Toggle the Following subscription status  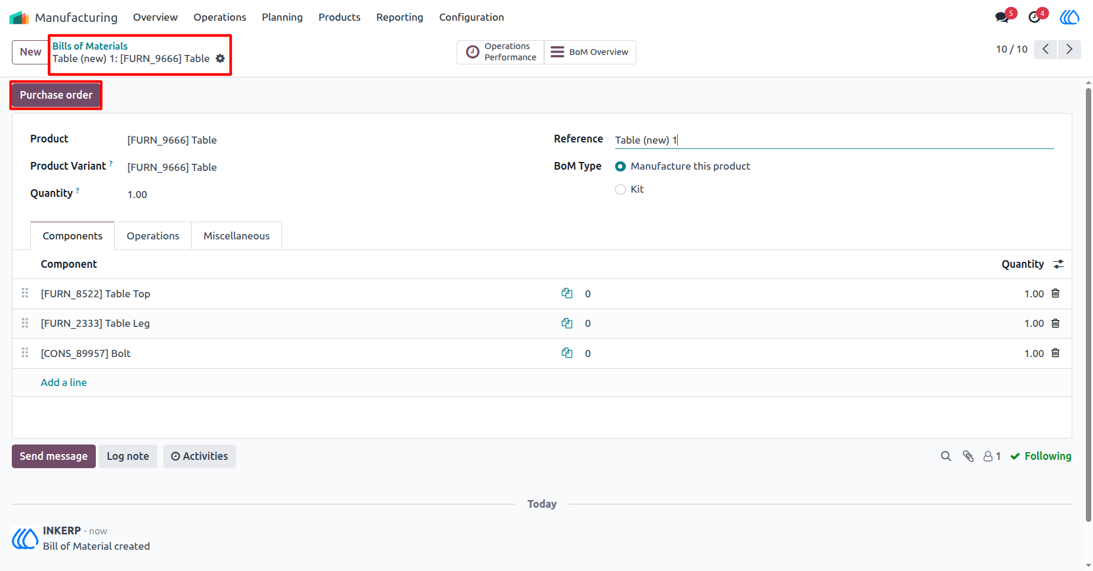tap(1041, 456)
